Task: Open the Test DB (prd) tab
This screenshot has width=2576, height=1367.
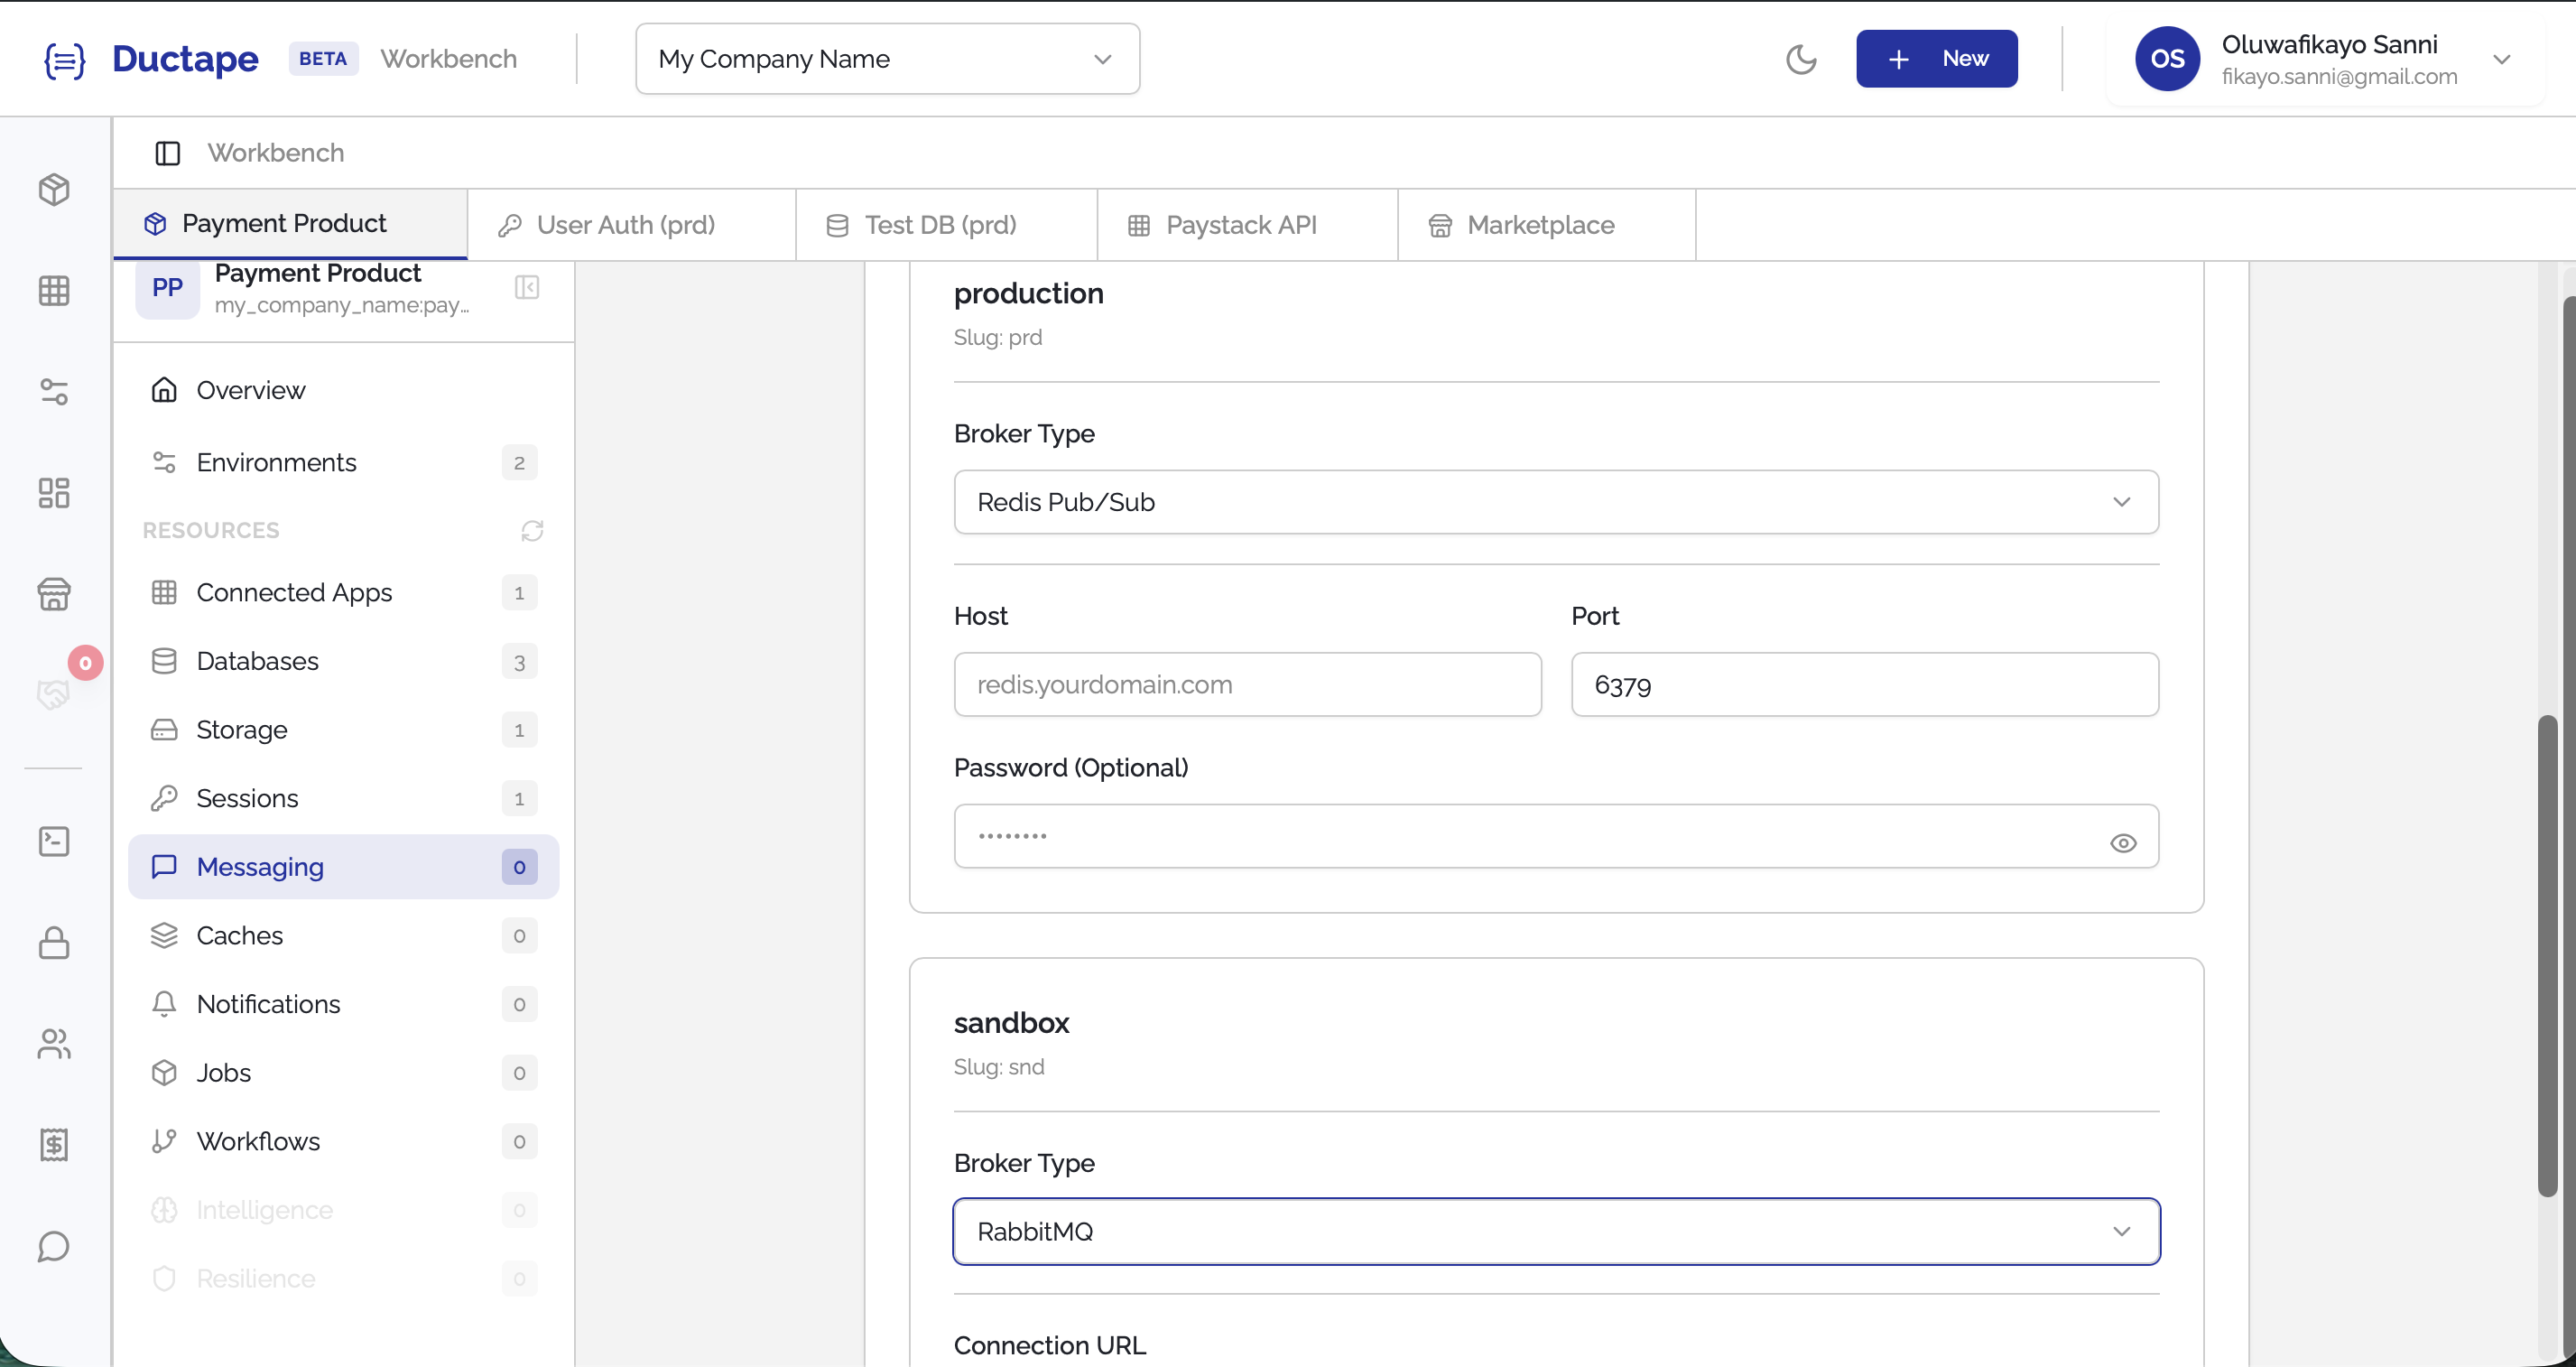Action: [941, 224]
